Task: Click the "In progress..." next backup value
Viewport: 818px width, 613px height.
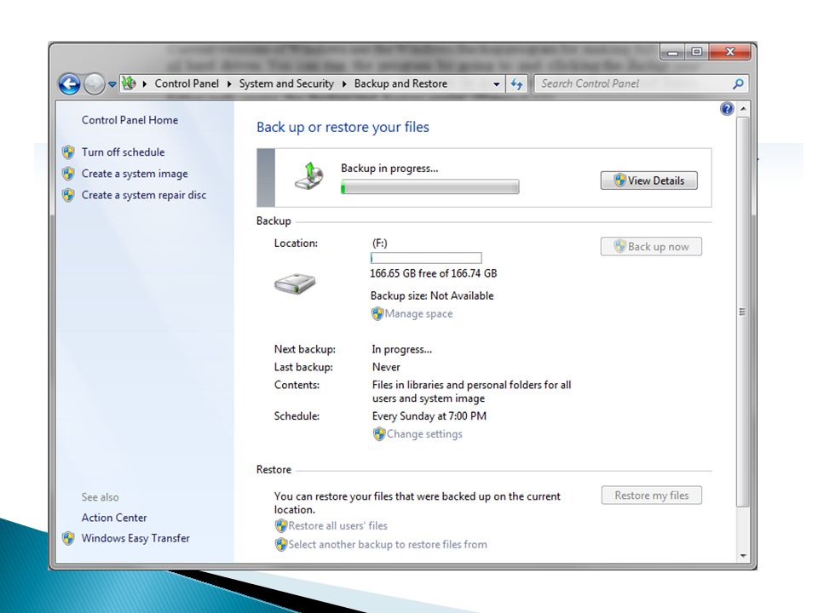Action: click(401, 349)
